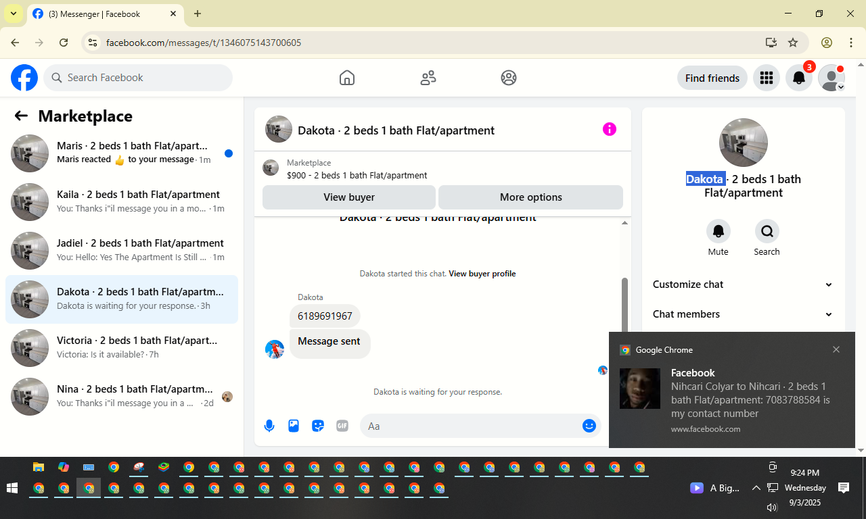Open the Chrome tab search dropdown
Viewport: 866px width, 519px height.
point(14,14)
